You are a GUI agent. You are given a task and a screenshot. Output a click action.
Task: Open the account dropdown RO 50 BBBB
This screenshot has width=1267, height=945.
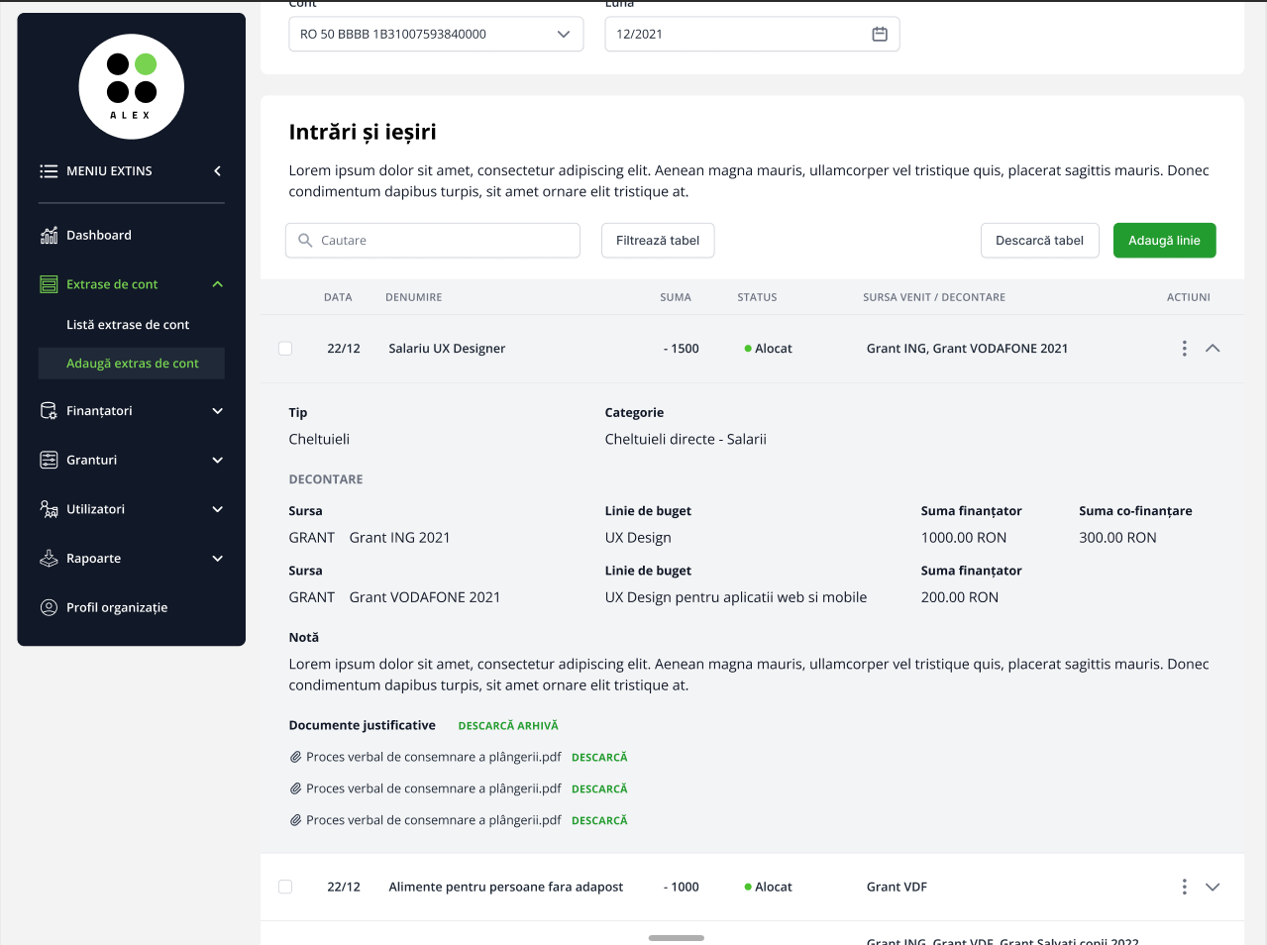point(436,34)
